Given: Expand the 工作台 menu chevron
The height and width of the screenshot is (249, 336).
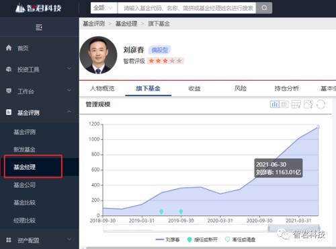Looking at the screenshot, I should click(x=69, y=90).
